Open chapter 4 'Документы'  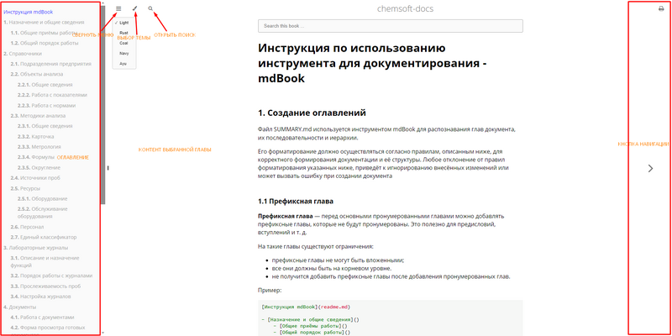click(19, 307)
